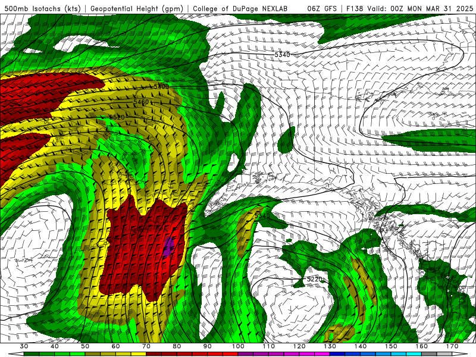Click the '500mb Isotachs (kts)' title text

point(42,8)
